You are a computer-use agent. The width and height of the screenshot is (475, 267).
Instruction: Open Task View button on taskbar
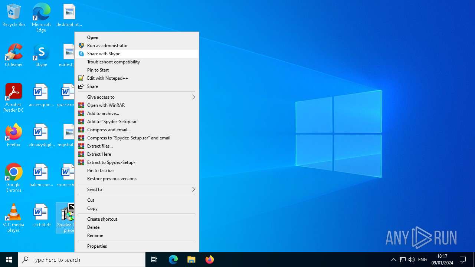(154, 260)
